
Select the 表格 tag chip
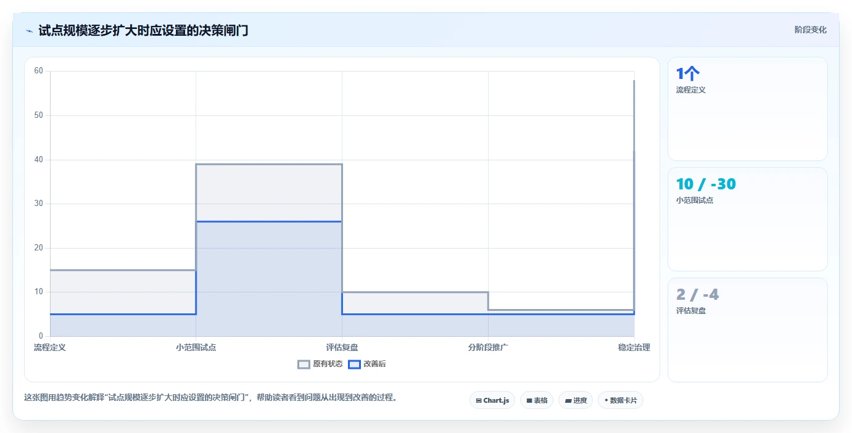[537, 400]
